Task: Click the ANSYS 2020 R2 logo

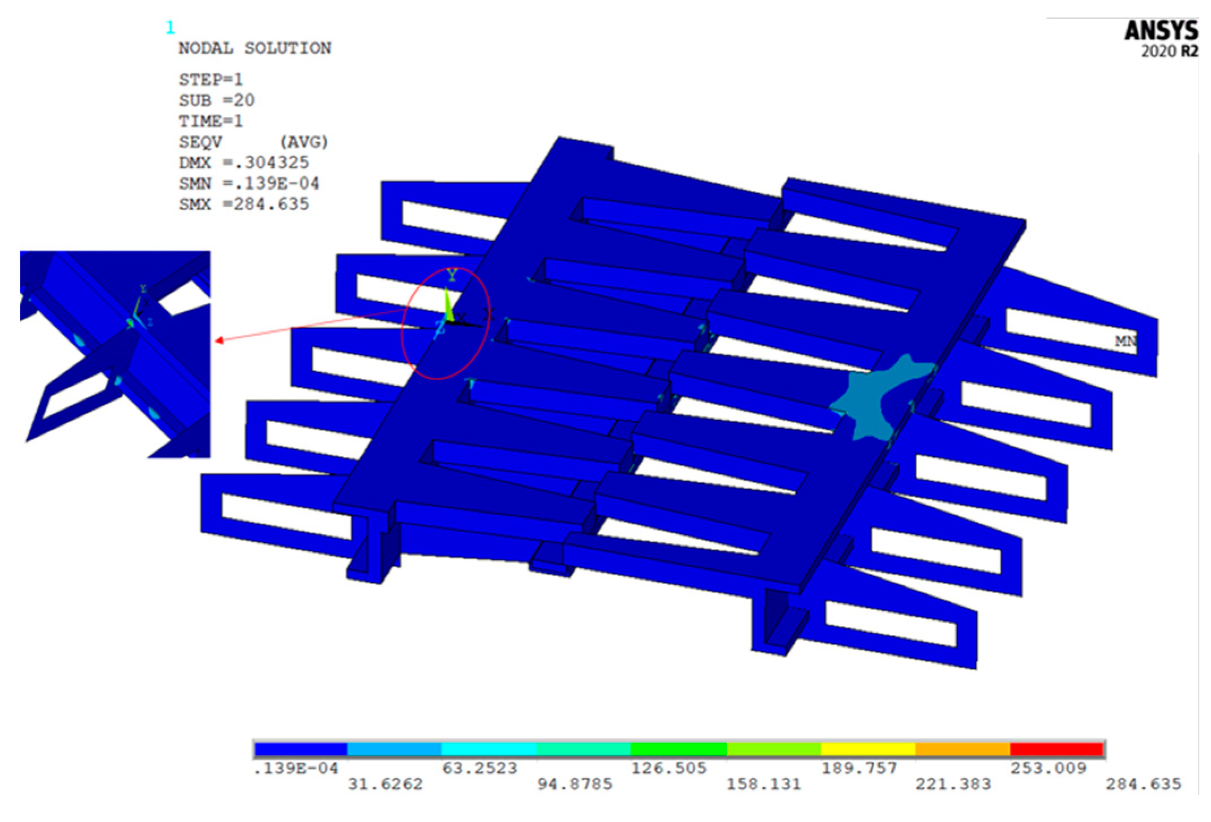Action: coord(1160,39)
